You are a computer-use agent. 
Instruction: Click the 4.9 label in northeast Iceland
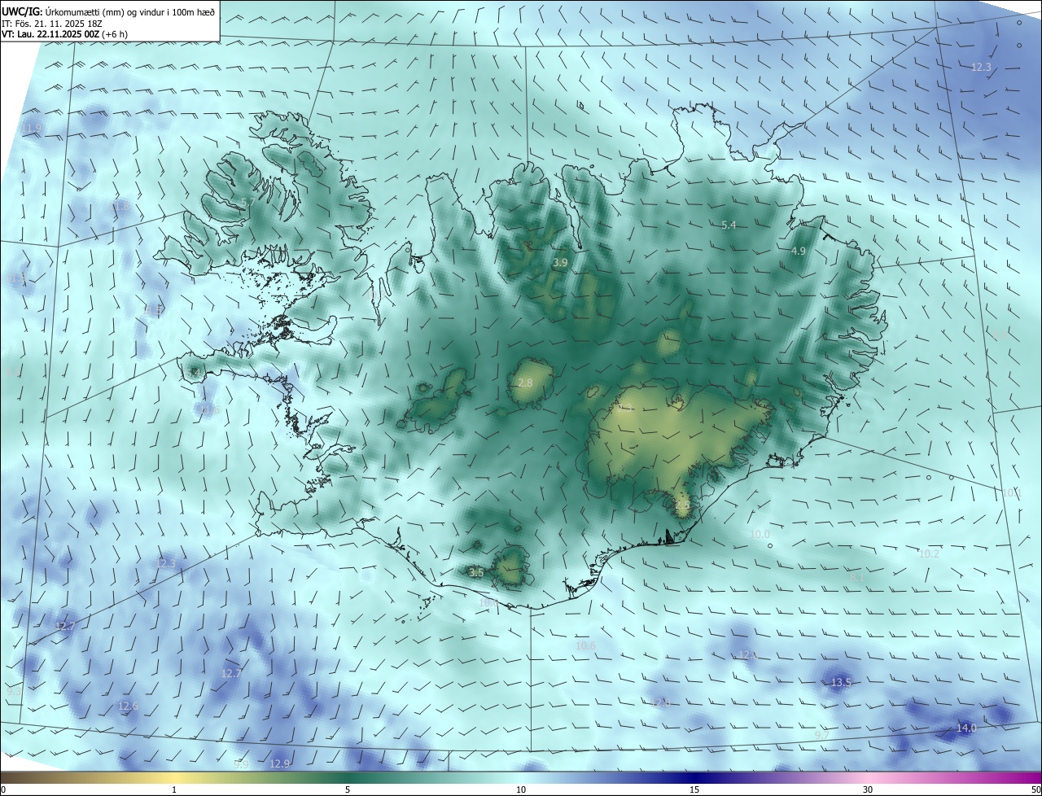tap(799, 251)
